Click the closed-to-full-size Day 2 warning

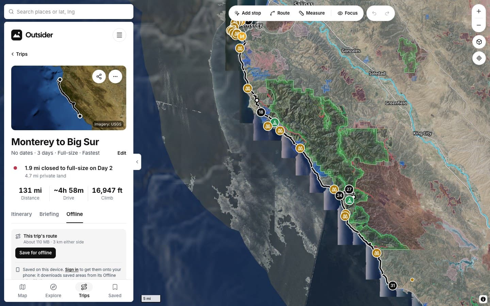tap(69, 172)
